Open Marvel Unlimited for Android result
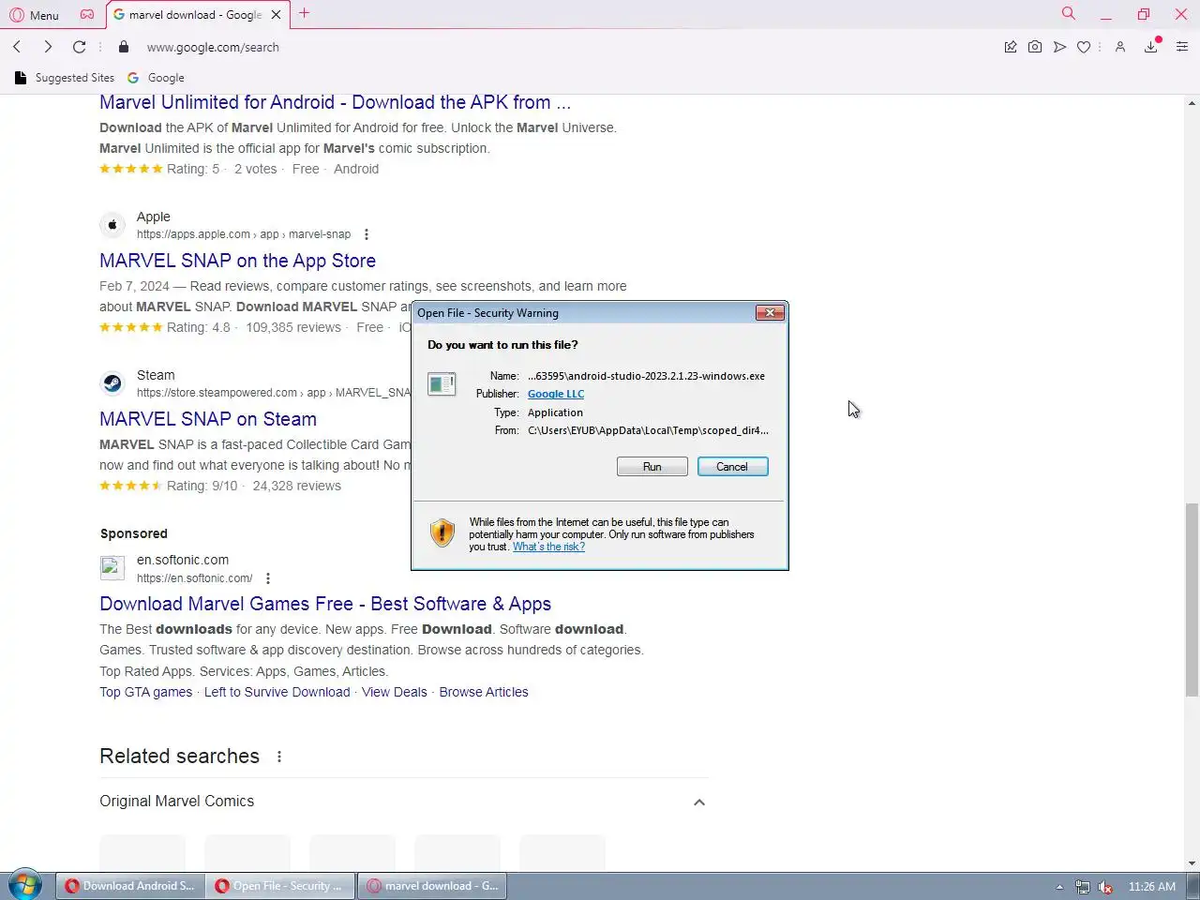This screenshot has width=1200, height=900. point(335,102)
